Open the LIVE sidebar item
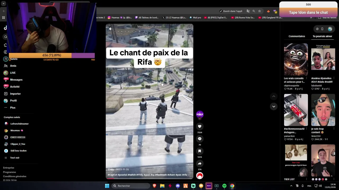 pos(13,73)
